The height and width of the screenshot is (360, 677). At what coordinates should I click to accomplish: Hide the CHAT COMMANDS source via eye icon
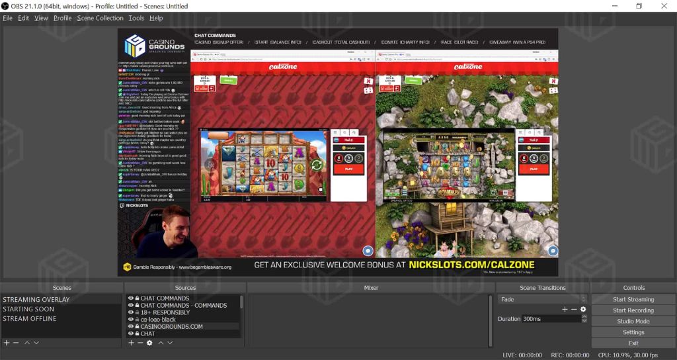point(130,298)
